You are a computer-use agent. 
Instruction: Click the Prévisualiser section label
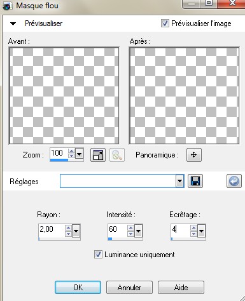43,23
